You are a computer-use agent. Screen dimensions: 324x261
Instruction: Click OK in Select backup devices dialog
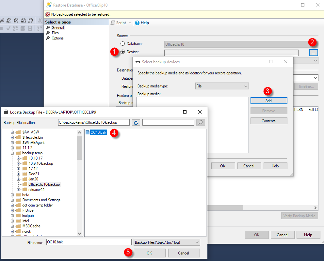223,166
